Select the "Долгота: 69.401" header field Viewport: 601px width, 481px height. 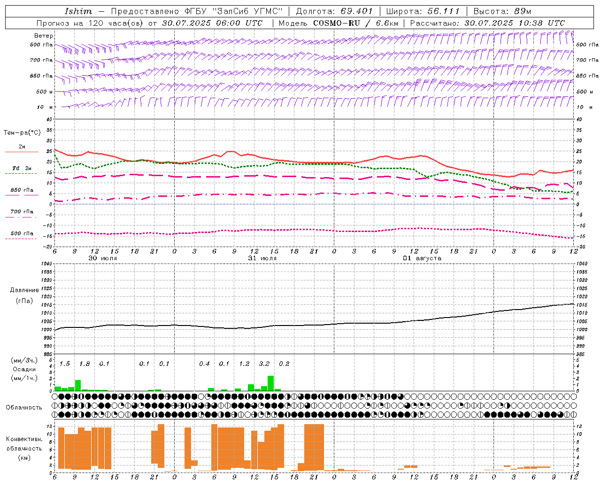(x=334, y=11)
